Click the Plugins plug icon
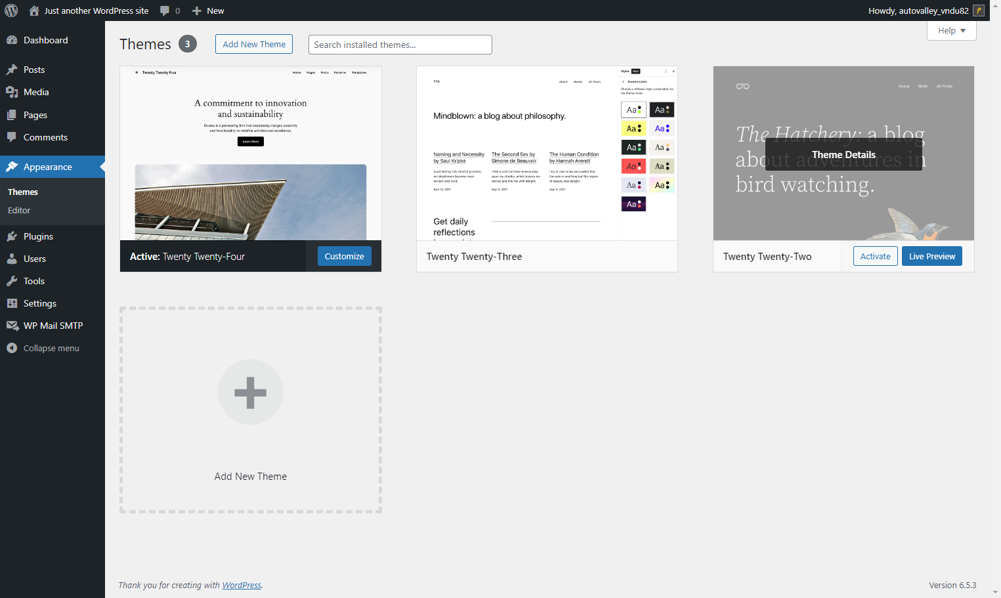The width and height of the screenshot is (1001, 598). click(12, 236)
